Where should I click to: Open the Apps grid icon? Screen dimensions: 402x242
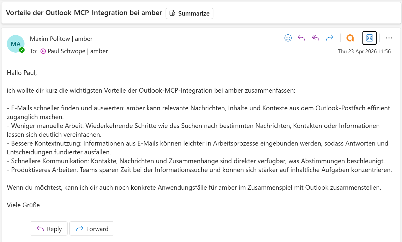(x=370, y=38)
